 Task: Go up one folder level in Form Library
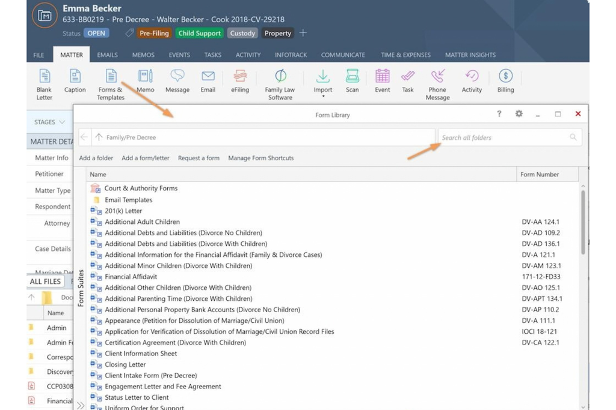(x=99, y=137)
